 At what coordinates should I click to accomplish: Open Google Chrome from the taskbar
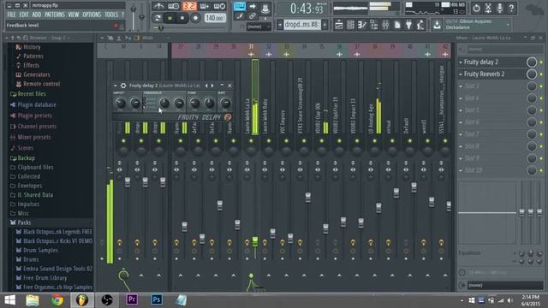(x=57, y=299)
